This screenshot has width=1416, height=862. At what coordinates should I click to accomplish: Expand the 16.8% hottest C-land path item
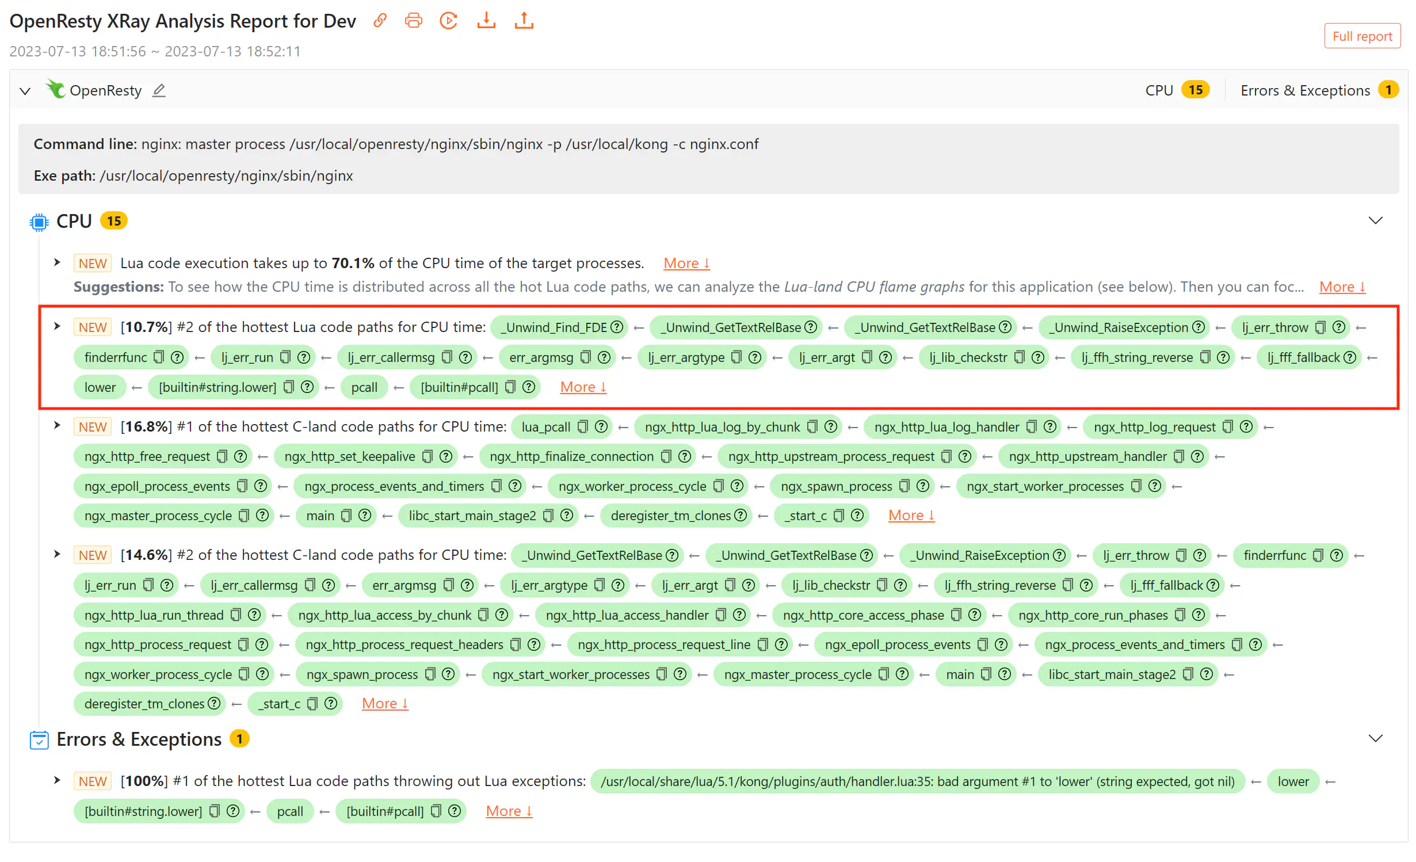click(x=57, y=426)
